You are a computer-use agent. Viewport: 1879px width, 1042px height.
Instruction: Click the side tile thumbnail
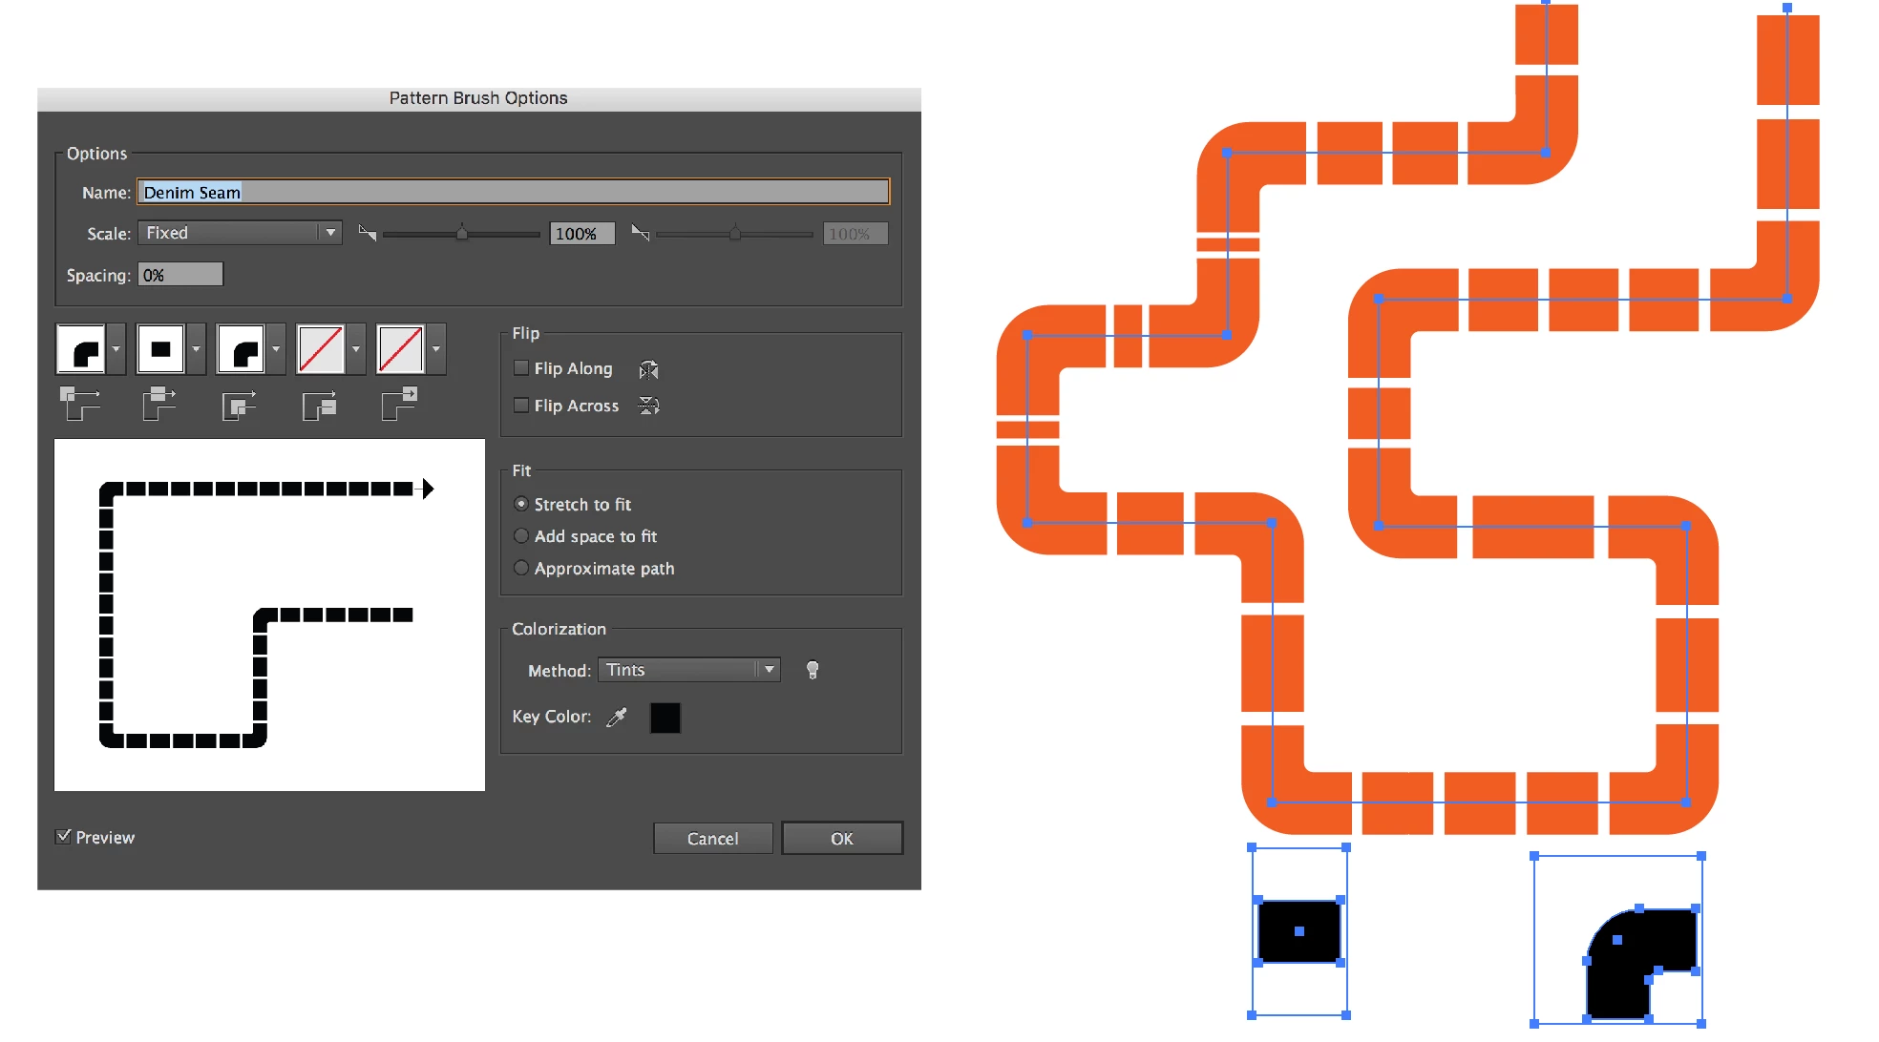click(160, 349)
